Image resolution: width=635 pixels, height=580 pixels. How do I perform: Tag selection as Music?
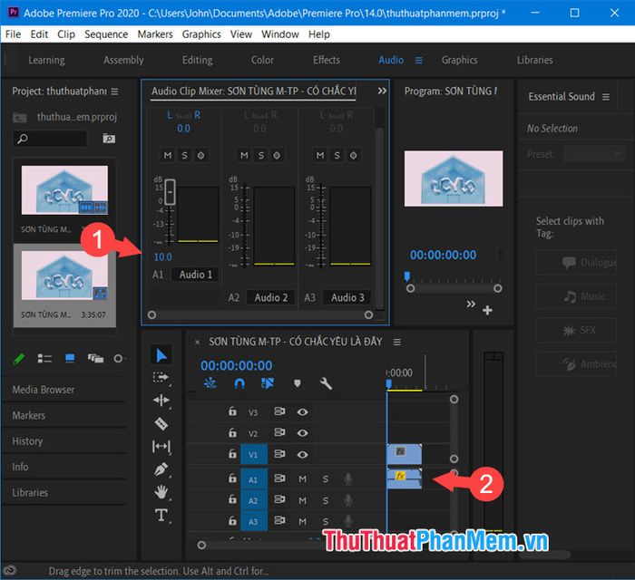point(577,296)
